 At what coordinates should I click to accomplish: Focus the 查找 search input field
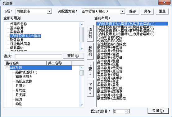(x=38, y=56)
